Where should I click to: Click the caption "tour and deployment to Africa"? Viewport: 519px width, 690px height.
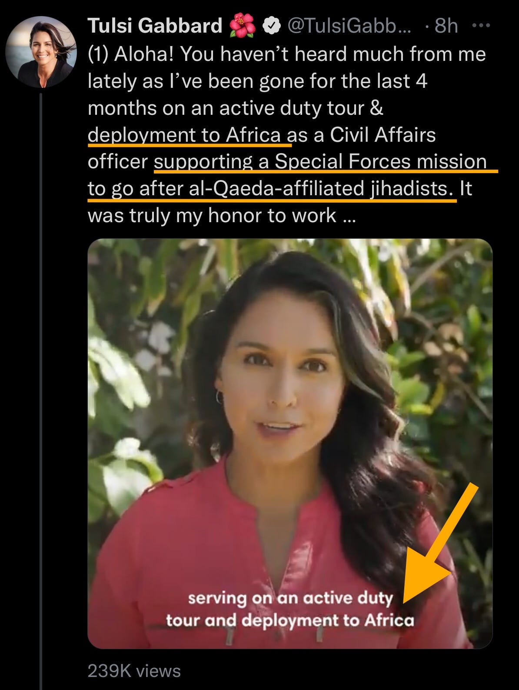pyautogui.click(x=290, y=620)
